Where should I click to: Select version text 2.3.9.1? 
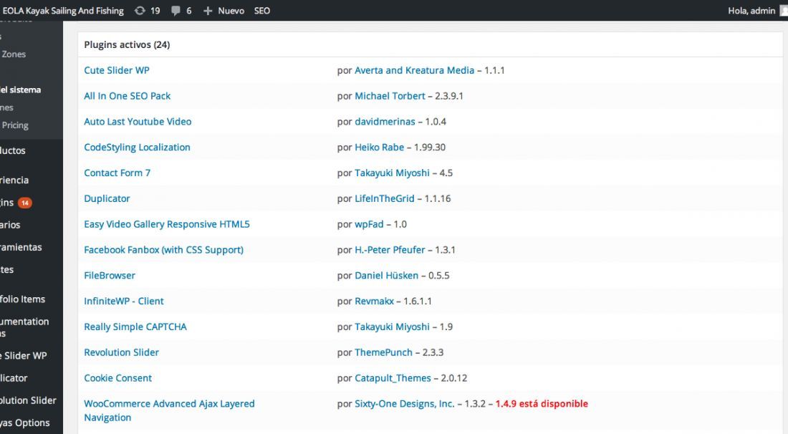(448, 96)
